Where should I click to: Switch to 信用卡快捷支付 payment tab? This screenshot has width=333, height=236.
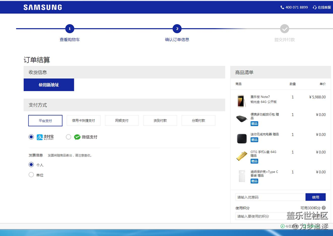click(x=83, y=120)
